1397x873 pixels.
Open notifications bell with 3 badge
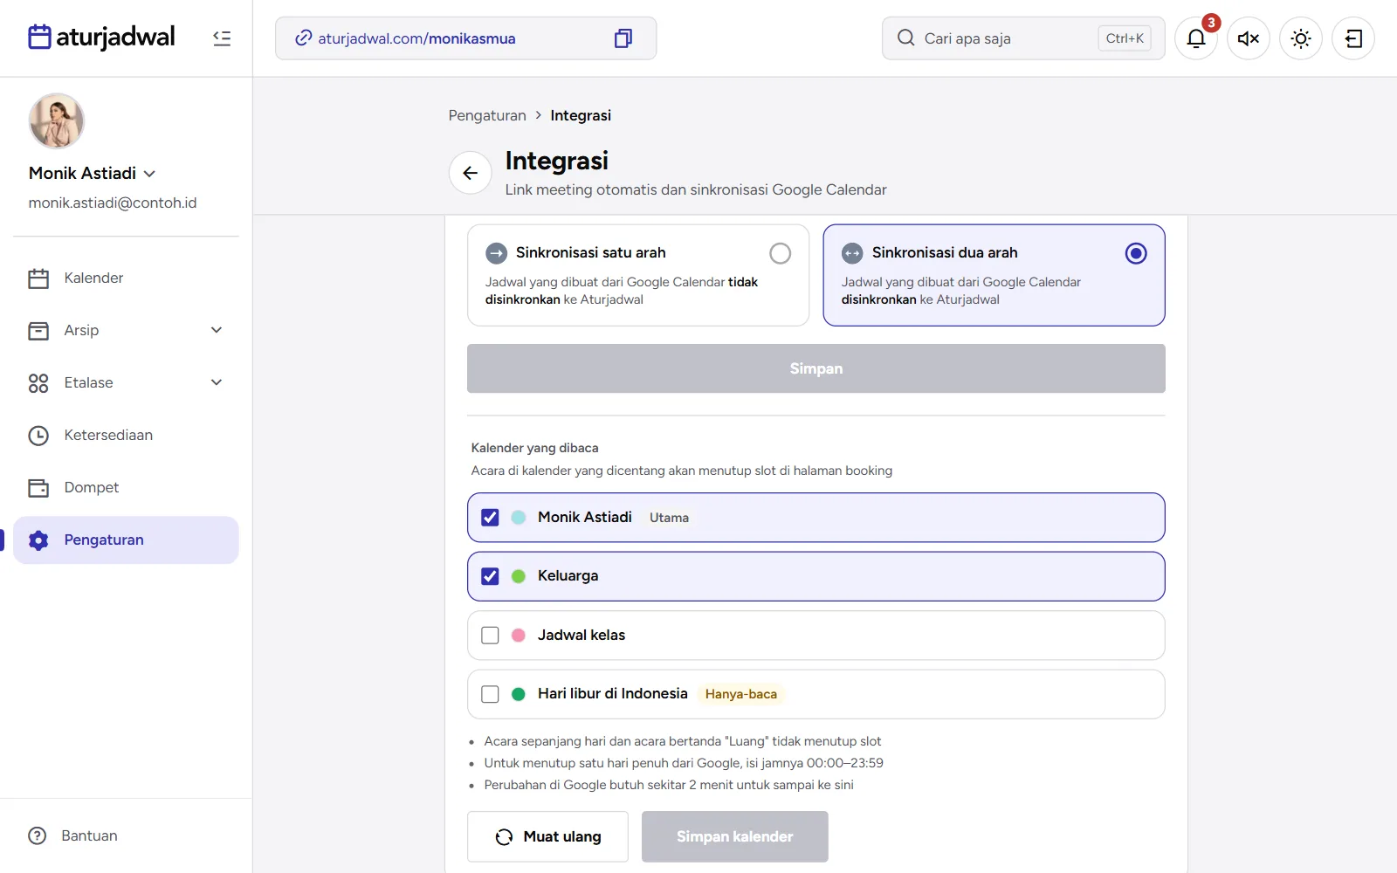tap(1196, 38)
